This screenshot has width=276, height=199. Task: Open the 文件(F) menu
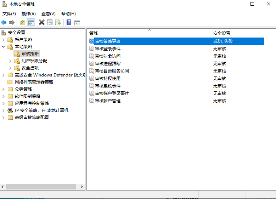click(9, 14)
